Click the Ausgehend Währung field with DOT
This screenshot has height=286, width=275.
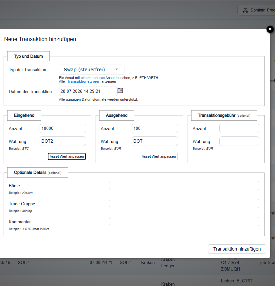(x=155, y=141)
